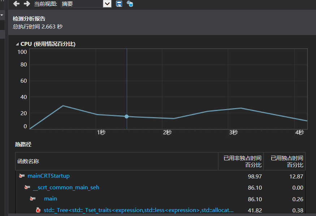
Task: Click the hot path icon beside __scrt_common_main_seh
Action: [x=27, y=187]
